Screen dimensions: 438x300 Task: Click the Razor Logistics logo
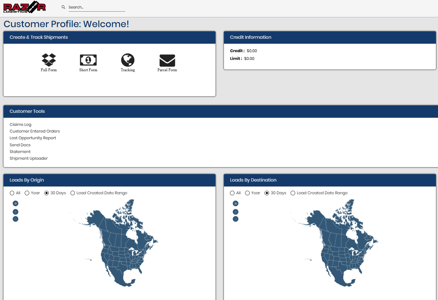(25, 7)
